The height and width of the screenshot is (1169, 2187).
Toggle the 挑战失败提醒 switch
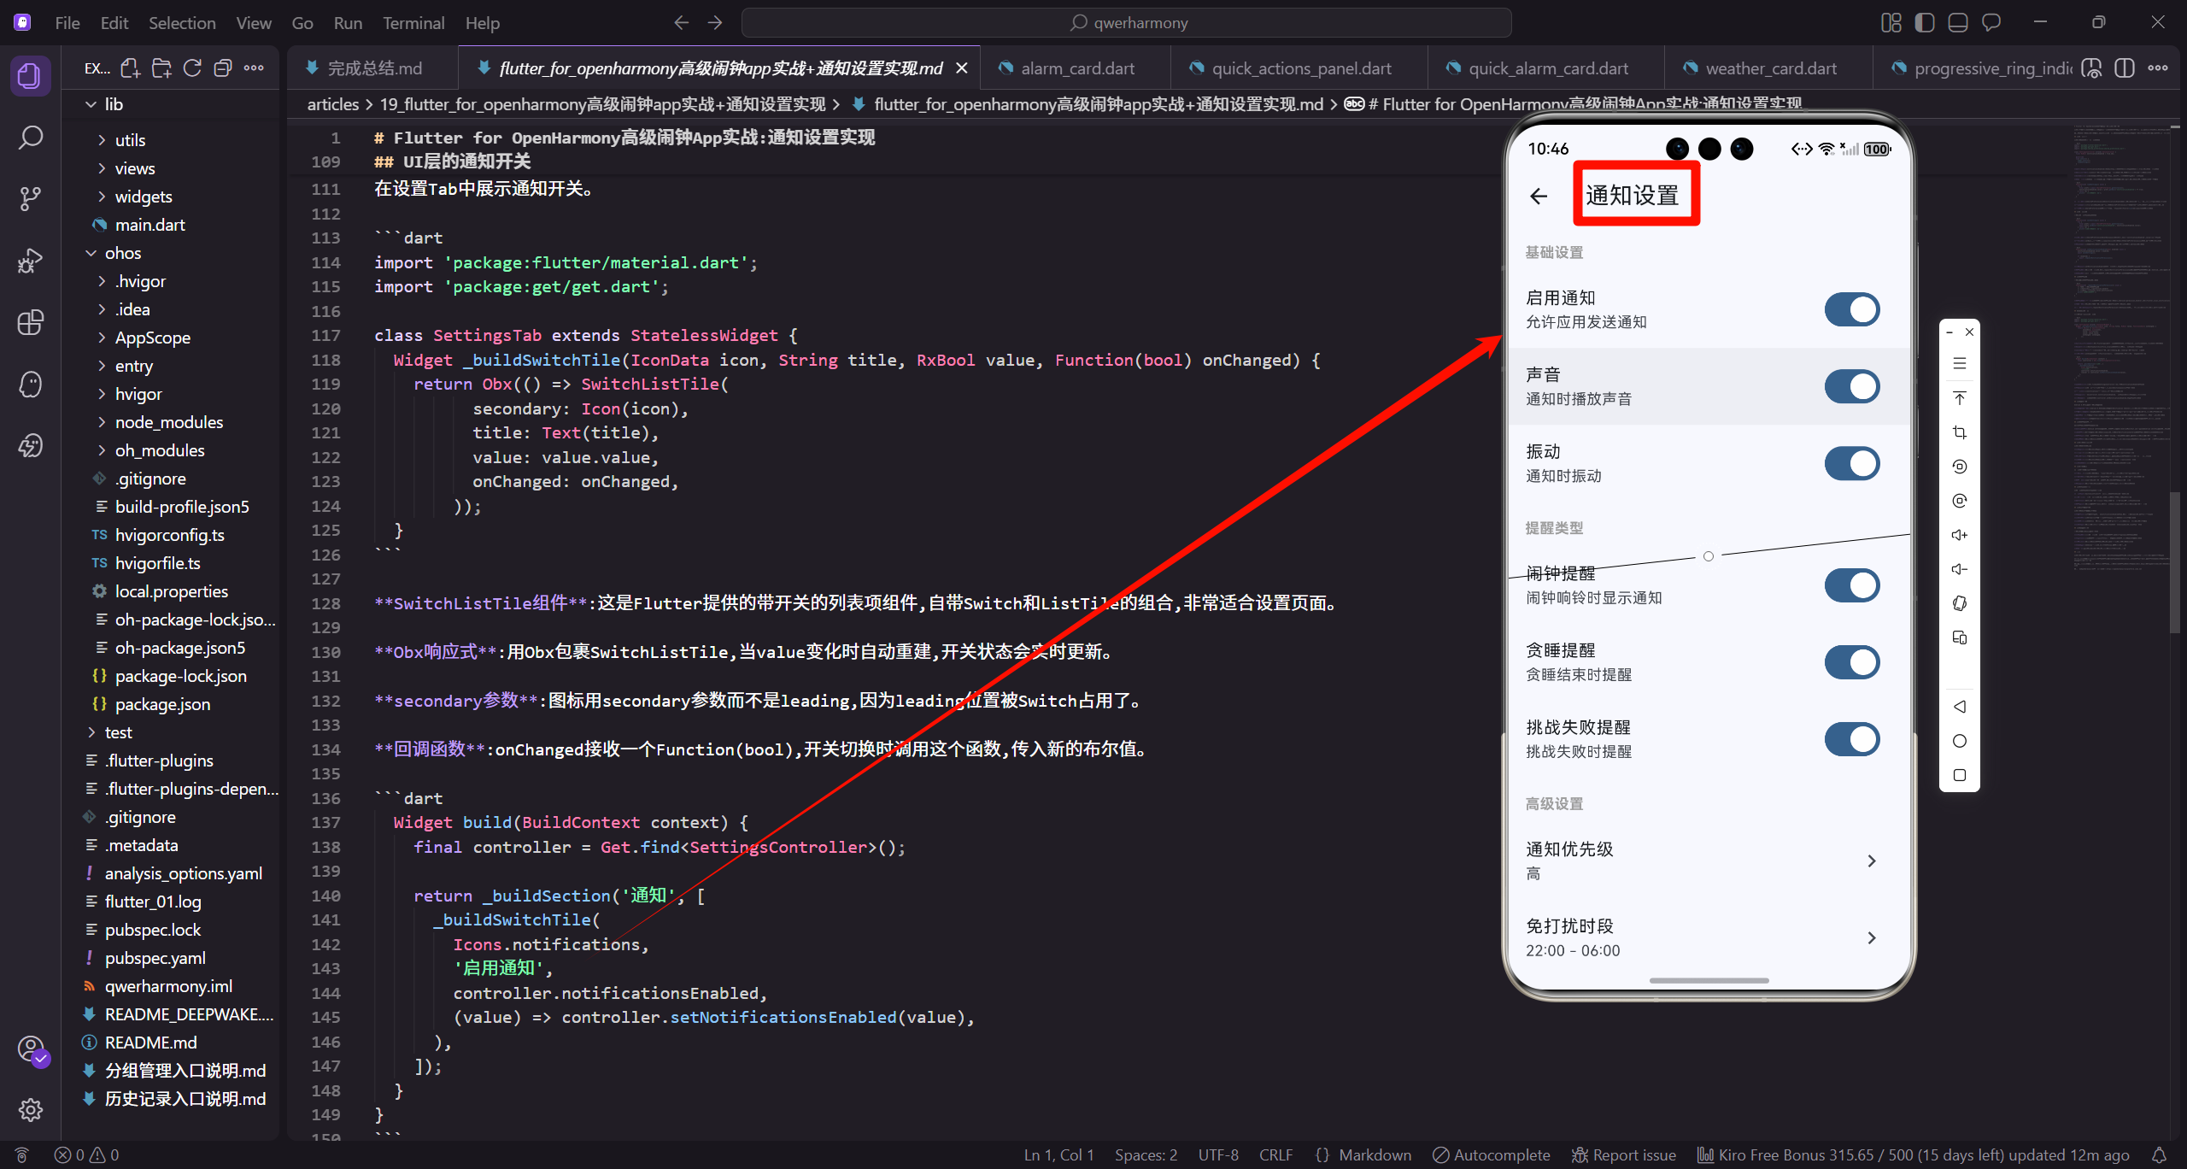[x=1852, y=739]
